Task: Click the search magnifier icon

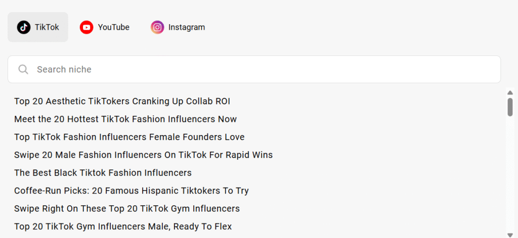Action: click(23, 70)
